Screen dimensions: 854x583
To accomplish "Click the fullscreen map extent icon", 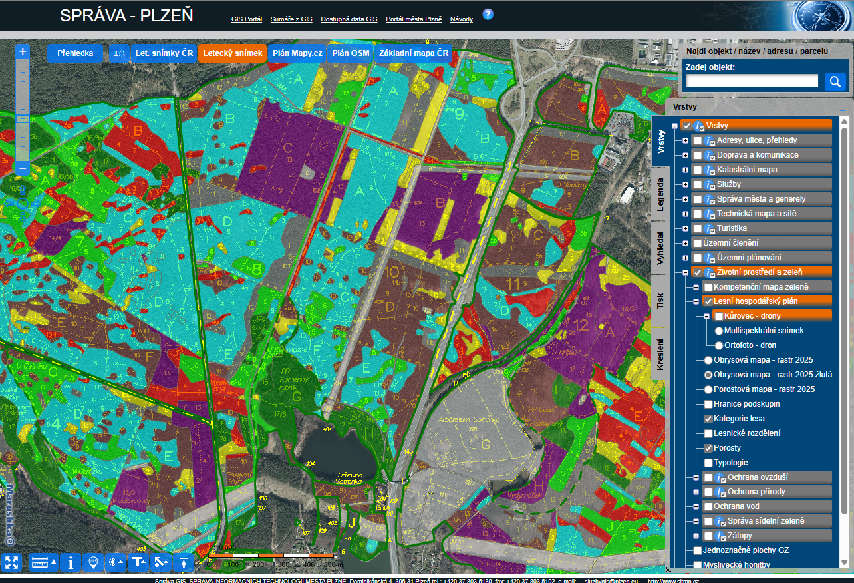I will coord(11,562).
